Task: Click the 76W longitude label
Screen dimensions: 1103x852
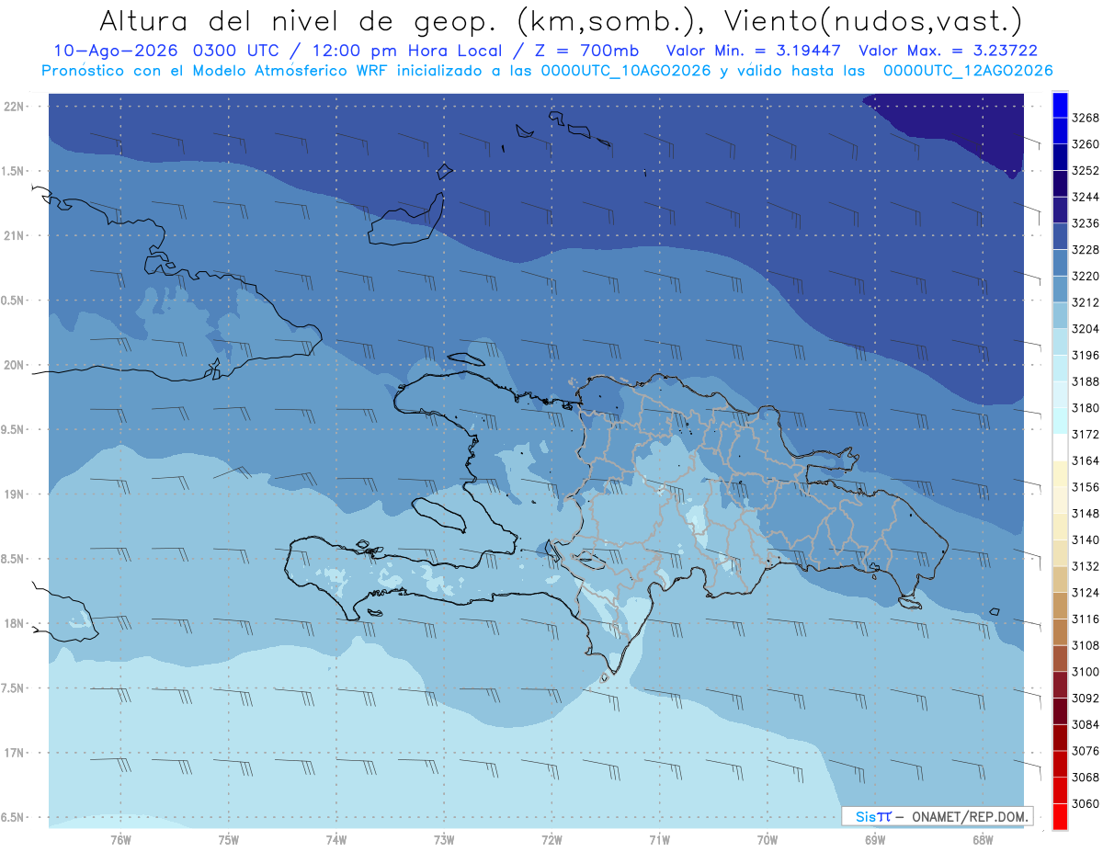Action: tap(120, 840)
